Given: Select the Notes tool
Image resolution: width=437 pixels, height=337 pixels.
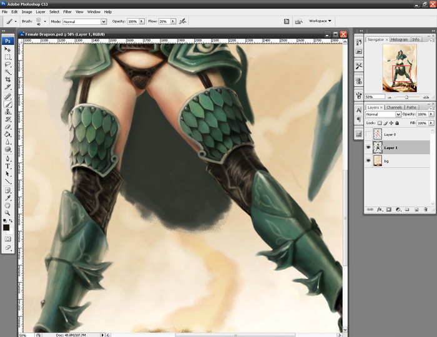Looking at the screenshot, I should (7, 191).
